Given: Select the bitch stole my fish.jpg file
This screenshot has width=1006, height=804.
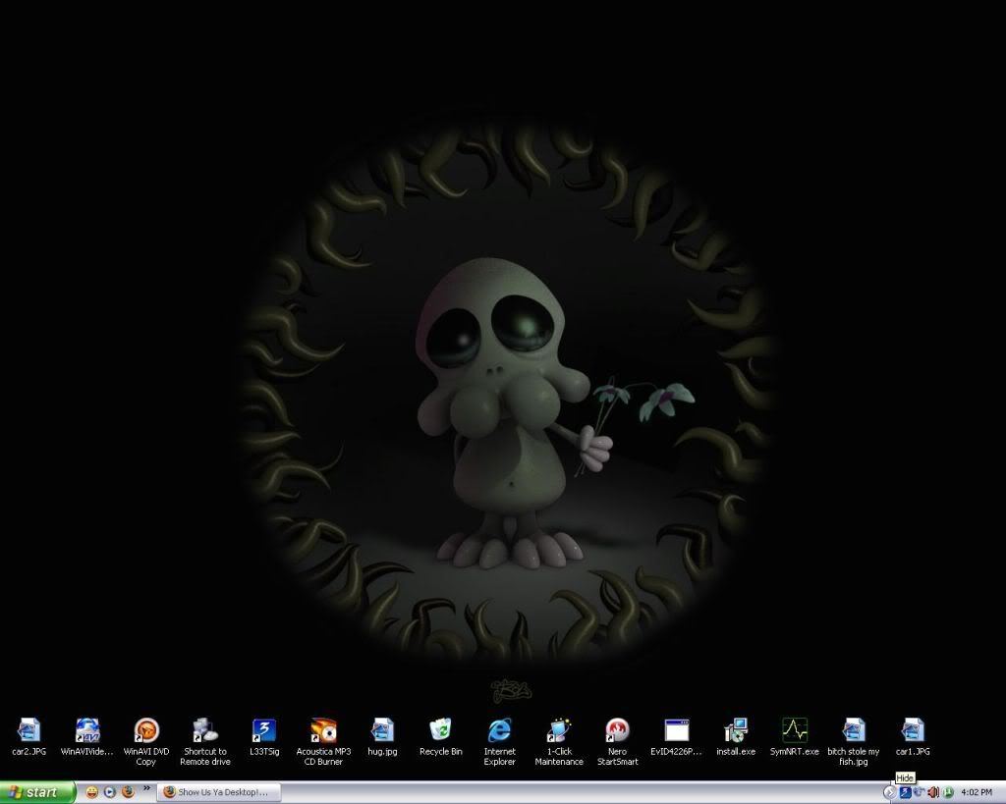Looking at the screenshot, I should pyautogui.click(x=854, y=741).
